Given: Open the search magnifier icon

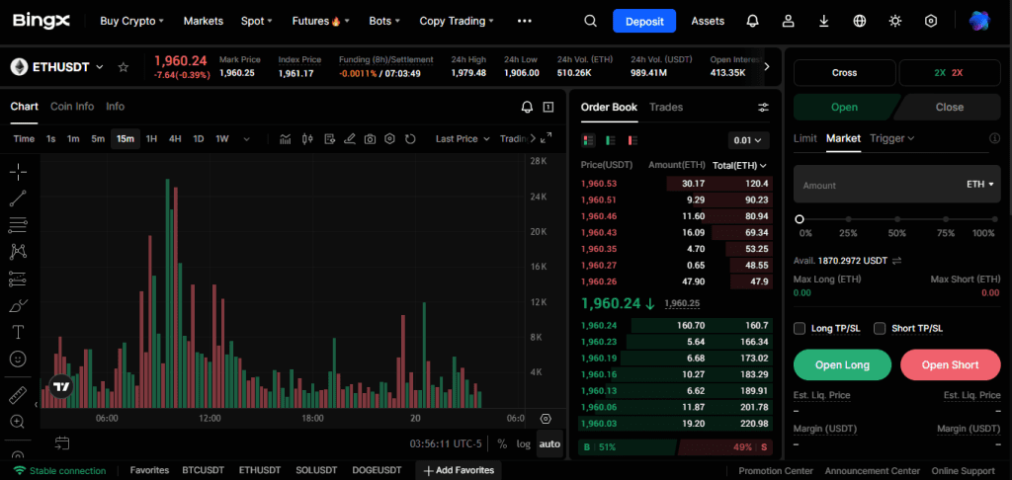Looking at the screenshot, I should pyautogui.click(x=590, y=22).
